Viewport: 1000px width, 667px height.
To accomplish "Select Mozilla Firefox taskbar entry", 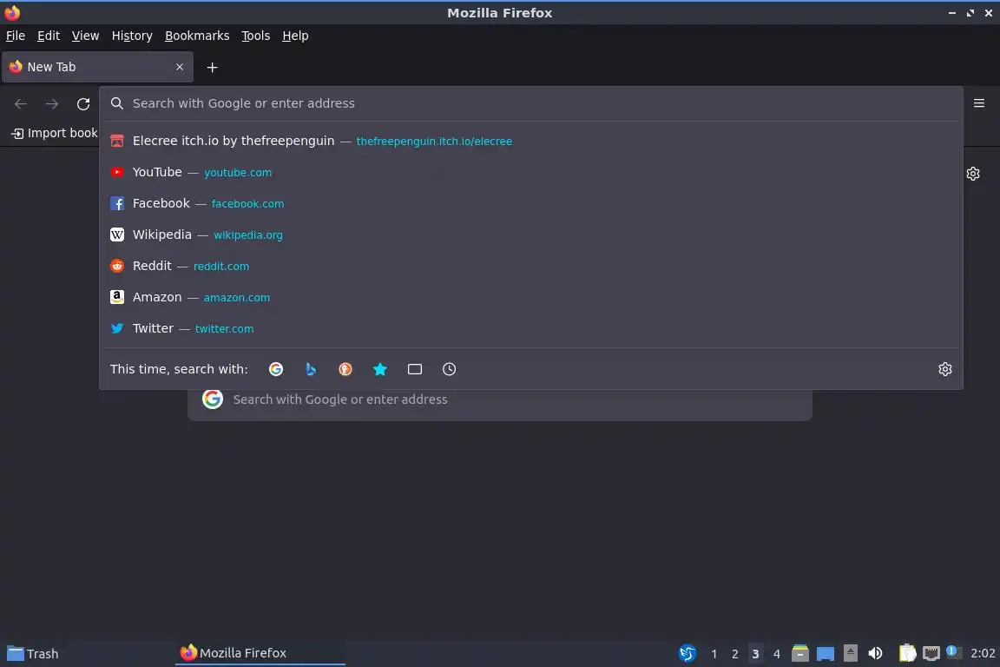I will (260, 653).
